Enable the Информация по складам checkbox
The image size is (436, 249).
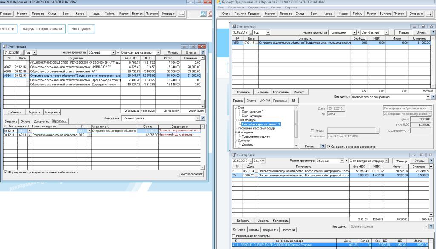click(x=233, y=235)
